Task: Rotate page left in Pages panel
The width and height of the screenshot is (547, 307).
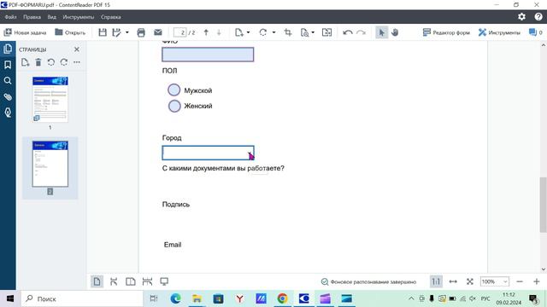Action: [x=51, y=62]
